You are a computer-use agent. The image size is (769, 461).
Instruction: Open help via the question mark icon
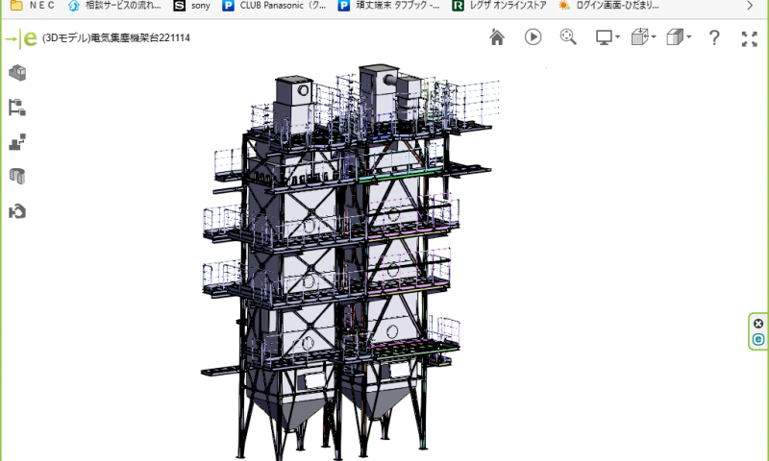(x=714, y=37)
